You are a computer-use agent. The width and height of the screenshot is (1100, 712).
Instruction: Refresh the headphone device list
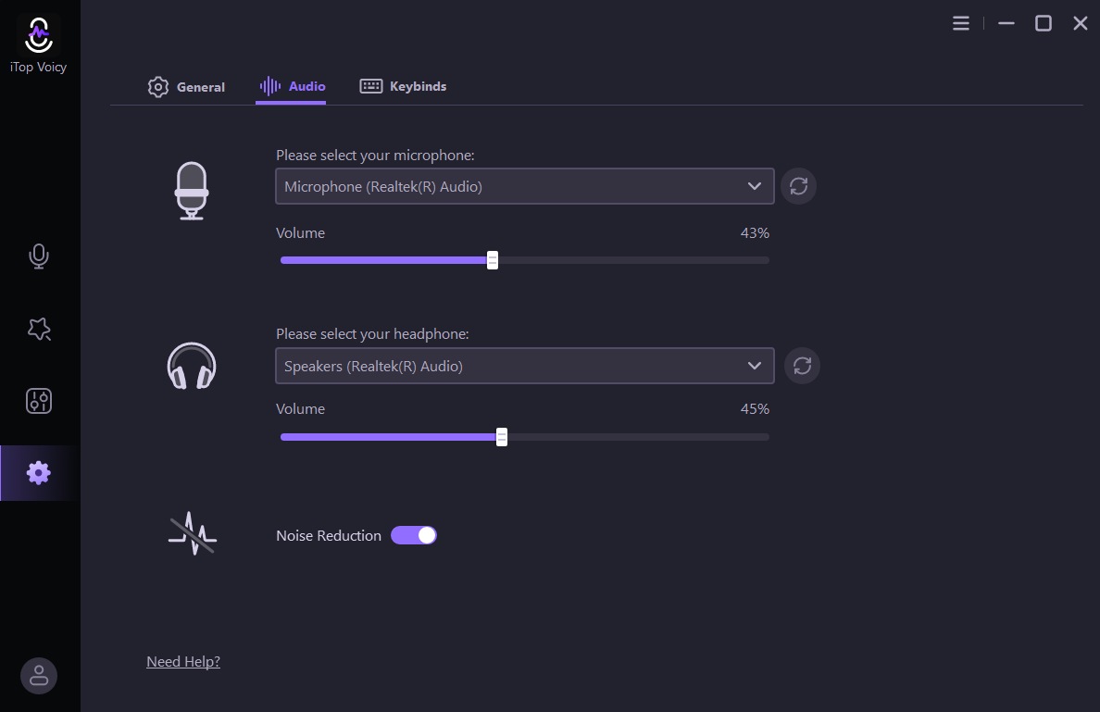coord(802,366)
